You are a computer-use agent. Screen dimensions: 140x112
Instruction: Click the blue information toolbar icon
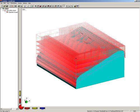(25, 6)
